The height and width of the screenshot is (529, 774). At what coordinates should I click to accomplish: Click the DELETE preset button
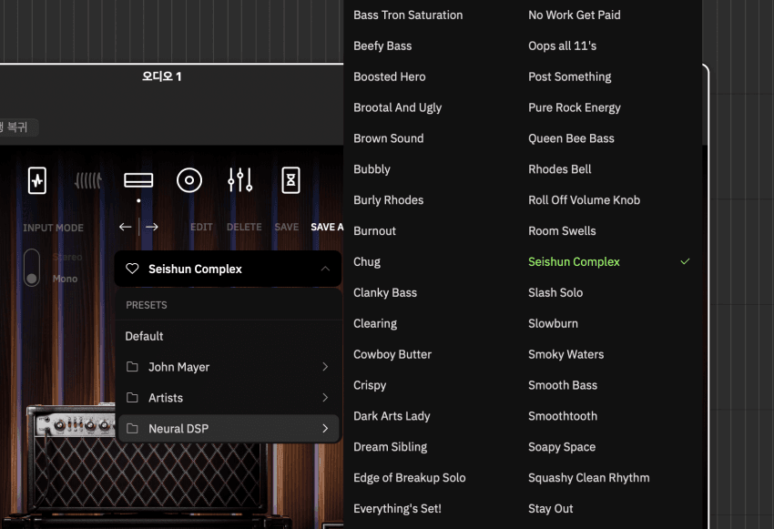point(244,227)
